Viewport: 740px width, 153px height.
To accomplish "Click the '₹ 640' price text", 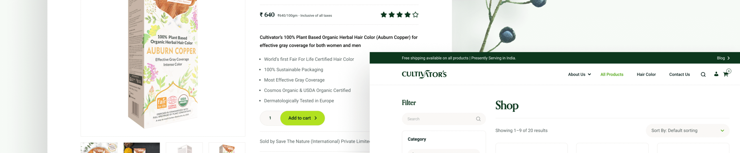I will [x=267, y=15].
